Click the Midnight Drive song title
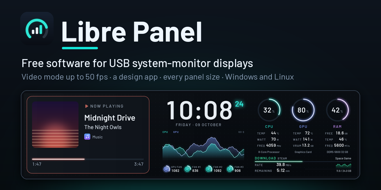The image size is (381, 190). (110, 118)
